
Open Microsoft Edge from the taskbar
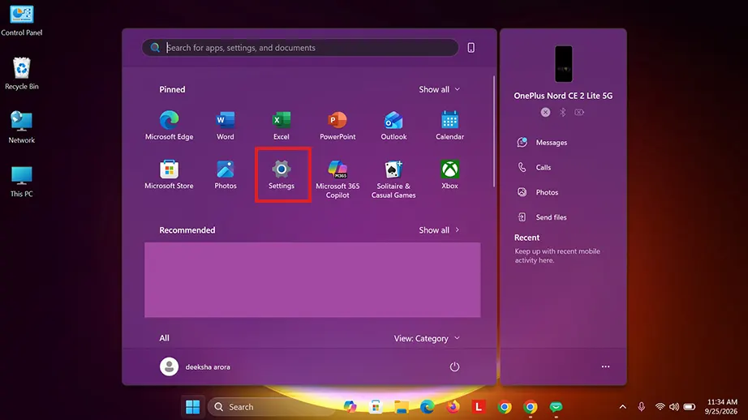pos(428,407)
